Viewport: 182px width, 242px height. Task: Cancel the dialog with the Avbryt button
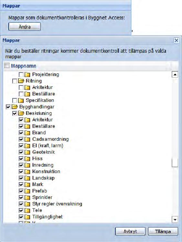130,231
